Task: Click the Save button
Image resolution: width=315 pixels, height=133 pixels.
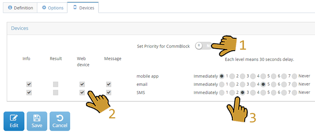Action: (37, 121)
